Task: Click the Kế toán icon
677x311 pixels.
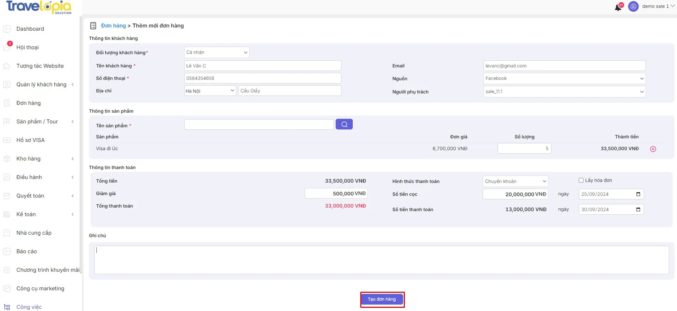Action: coord(7,214)
